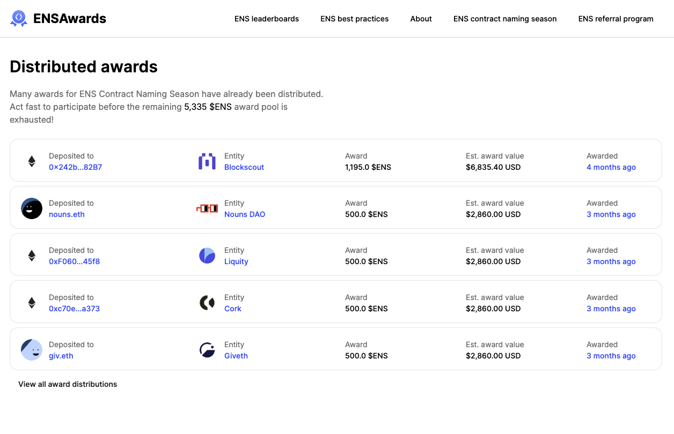Click the 5,335 $ENS pool amount
Screen dimensions: 674x434
[208, 107]
